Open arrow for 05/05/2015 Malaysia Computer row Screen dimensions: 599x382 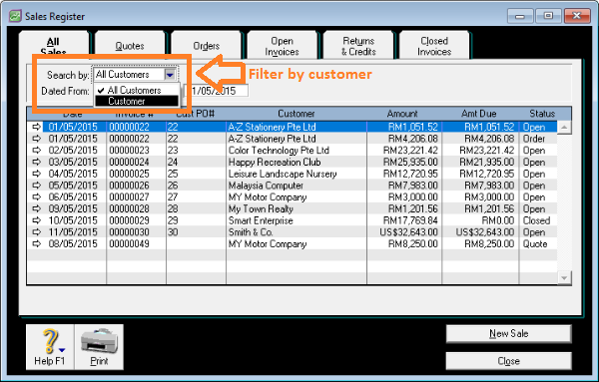point(36,186)
